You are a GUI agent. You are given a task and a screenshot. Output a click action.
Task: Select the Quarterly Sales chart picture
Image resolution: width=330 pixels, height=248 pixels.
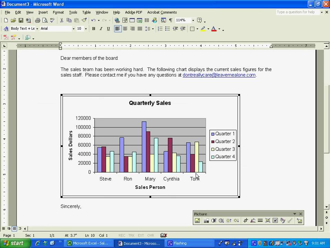tap(150, 146)
